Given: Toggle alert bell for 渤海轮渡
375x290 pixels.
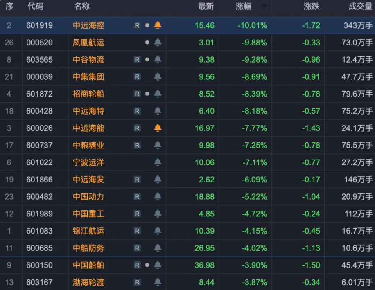Looking at the screenshot, I should [x=158, y=282].
